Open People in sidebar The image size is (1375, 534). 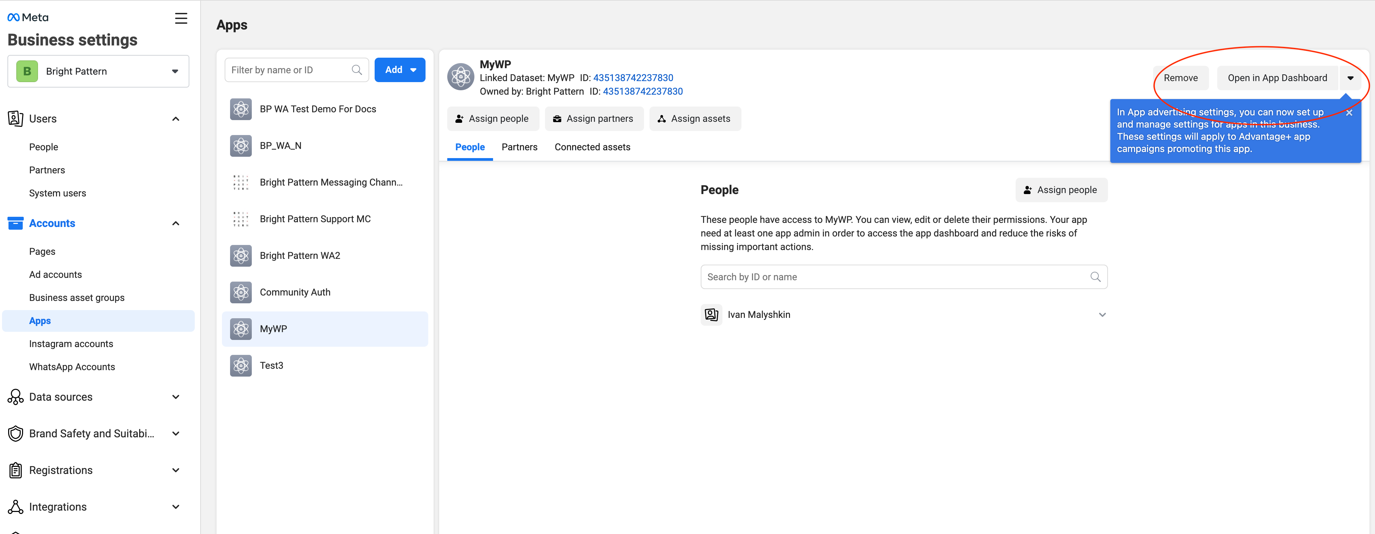[44, 147]
